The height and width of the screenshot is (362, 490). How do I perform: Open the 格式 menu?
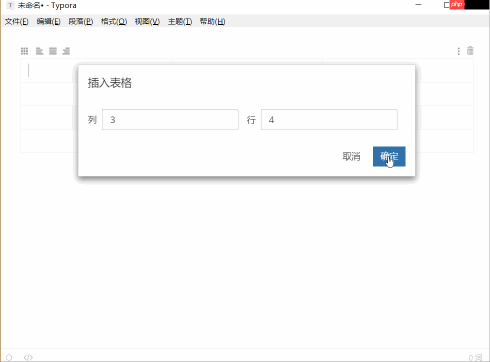point(113,21)
